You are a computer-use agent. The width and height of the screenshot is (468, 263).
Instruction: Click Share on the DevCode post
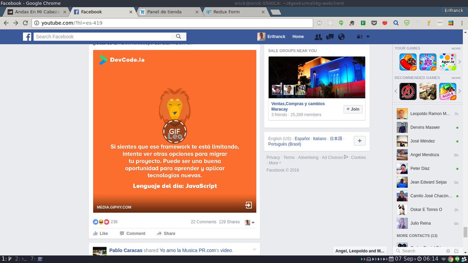point(166,233)
